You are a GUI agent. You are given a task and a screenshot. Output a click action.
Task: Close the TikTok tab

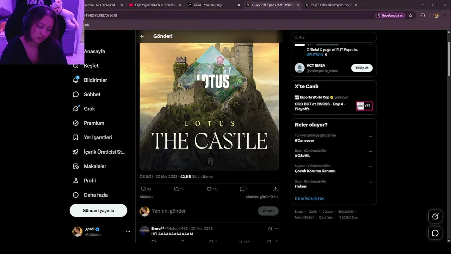[x=239, y=5]
